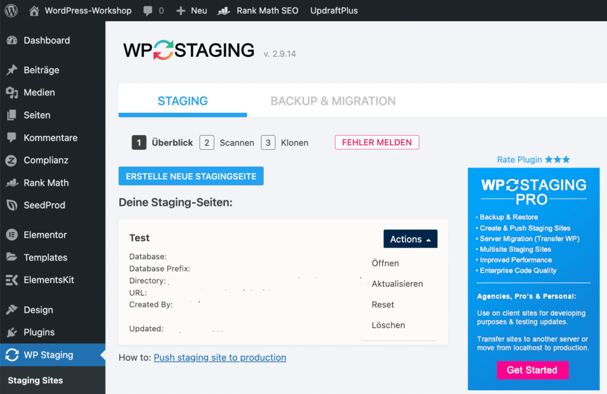Open the Neu admin bar menu
Image resolution: width=607 pixels, height=394 pixels.
(x=199, y=11)
